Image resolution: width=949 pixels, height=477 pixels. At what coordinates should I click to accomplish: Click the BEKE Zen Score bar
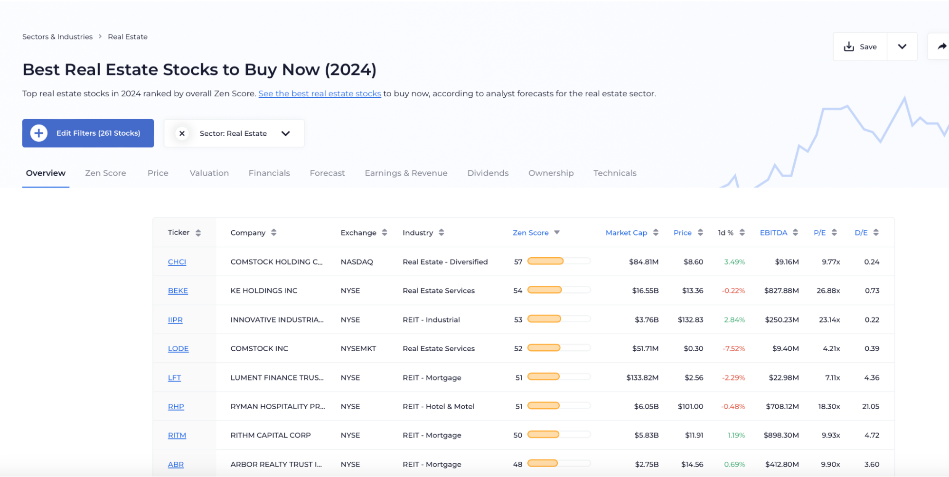coord(559,290)
